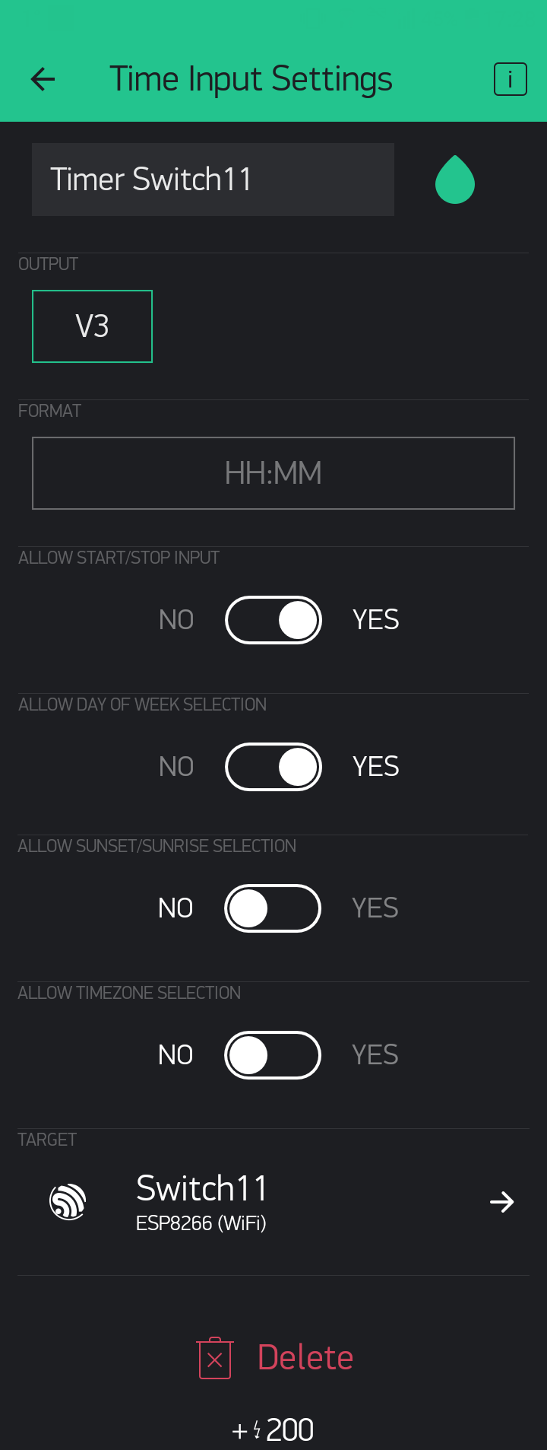Edit the Timer Switch11 name field
Image resolution: width=547 pixels, height=1450 pixels.
coord(213,180)
